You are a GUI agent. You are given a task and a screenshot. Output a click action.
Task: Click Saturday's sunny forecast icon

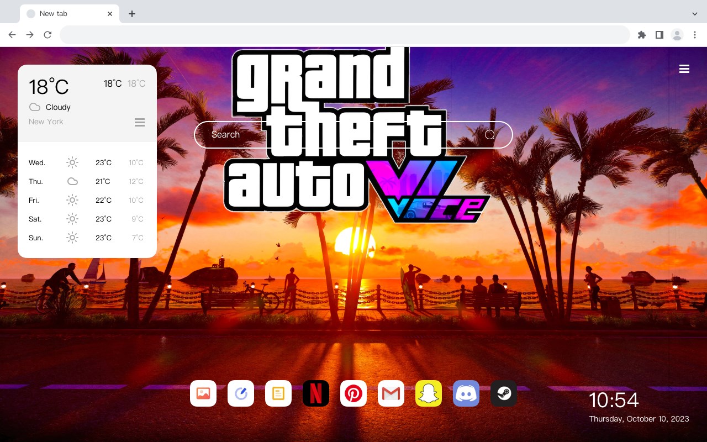click(x=72, y=219)
